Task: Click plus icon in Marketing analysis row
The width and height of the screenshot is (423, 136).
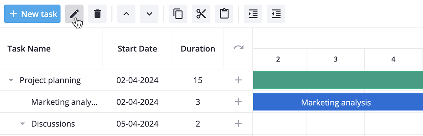Action: coord(238,102)
